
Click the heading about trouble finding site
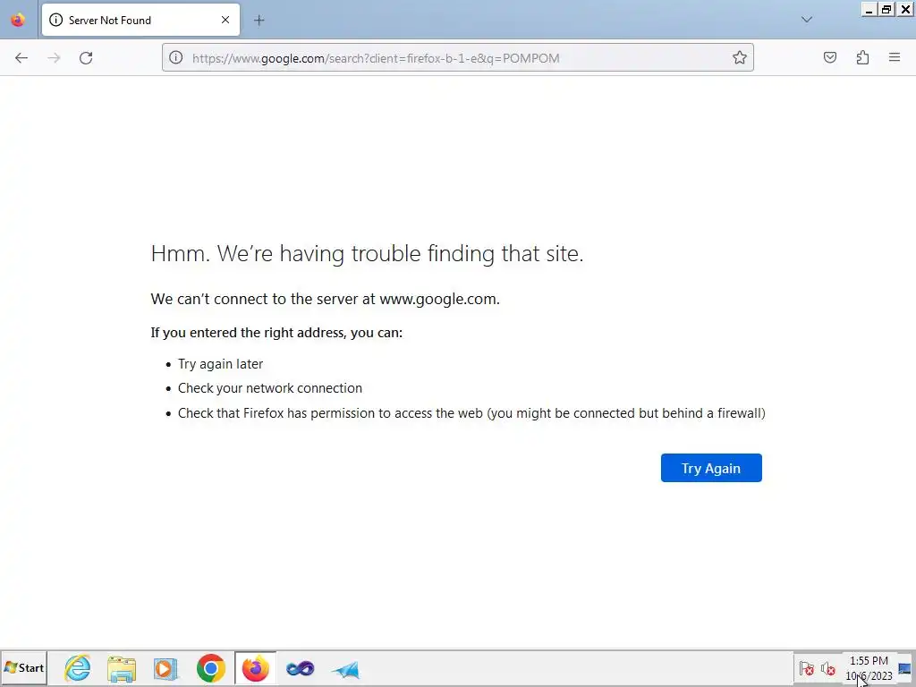pyautogui.click(x=367, y=253)
